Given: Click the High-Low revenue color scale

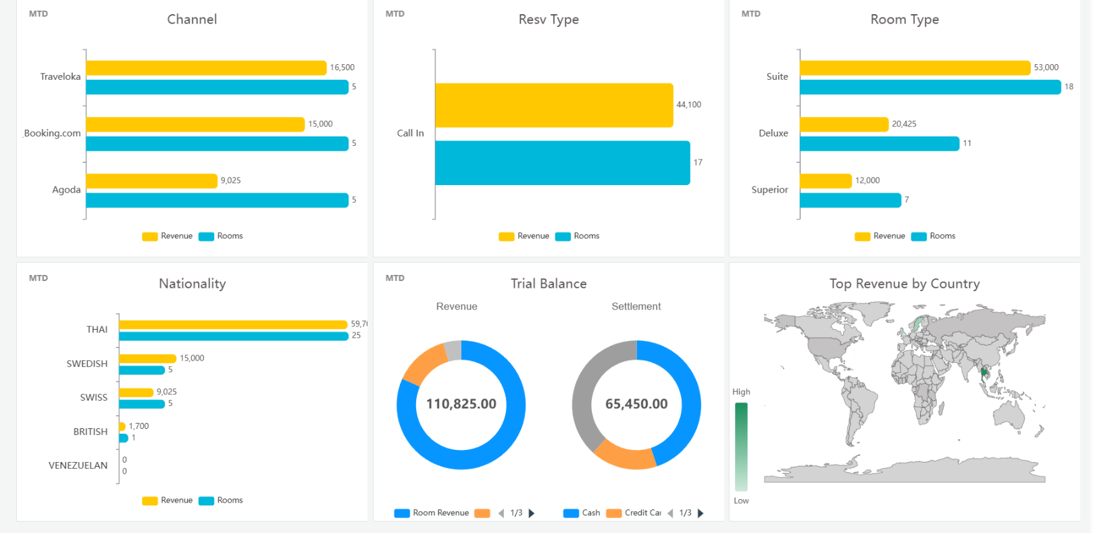Looking at the screenshot, I should pos(741,447).
